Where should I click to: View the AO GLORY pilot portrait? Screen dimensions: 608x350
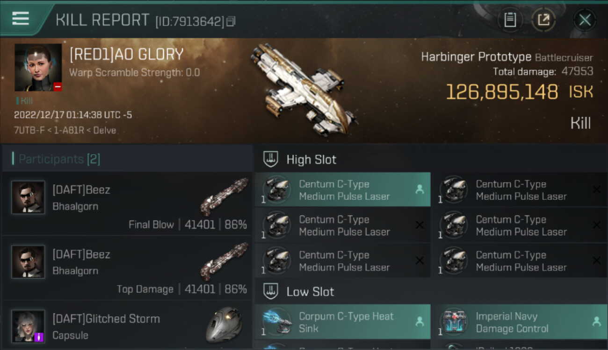pos(38,67)
